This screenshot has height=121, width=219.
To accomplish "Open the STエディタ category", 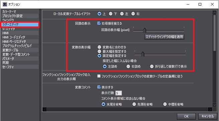I will click(20, 29).
